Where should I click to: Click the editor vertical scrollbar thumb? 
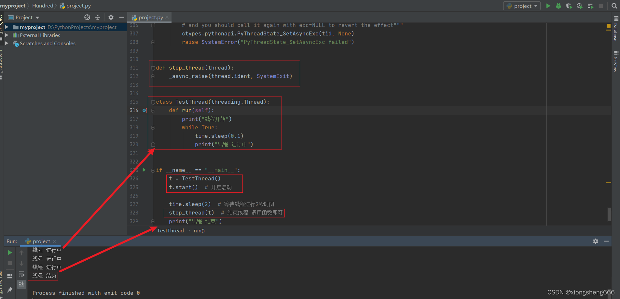pyautogui.click(x=609, y=214)
